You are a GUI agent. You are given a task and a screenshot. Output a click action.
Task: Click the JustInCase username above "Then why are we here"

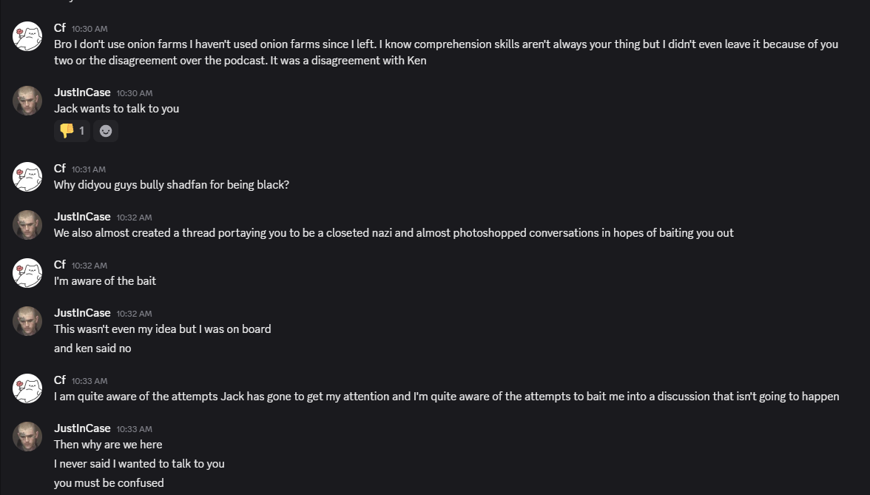pyautogui.click(x=82, y=428)
